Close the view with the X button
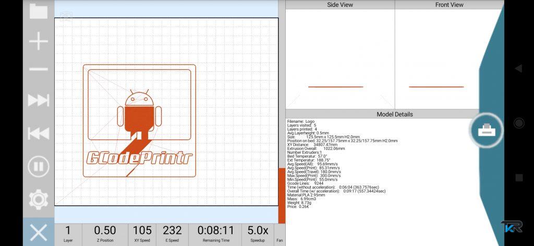534x246 pixels. tap(39, 233)
